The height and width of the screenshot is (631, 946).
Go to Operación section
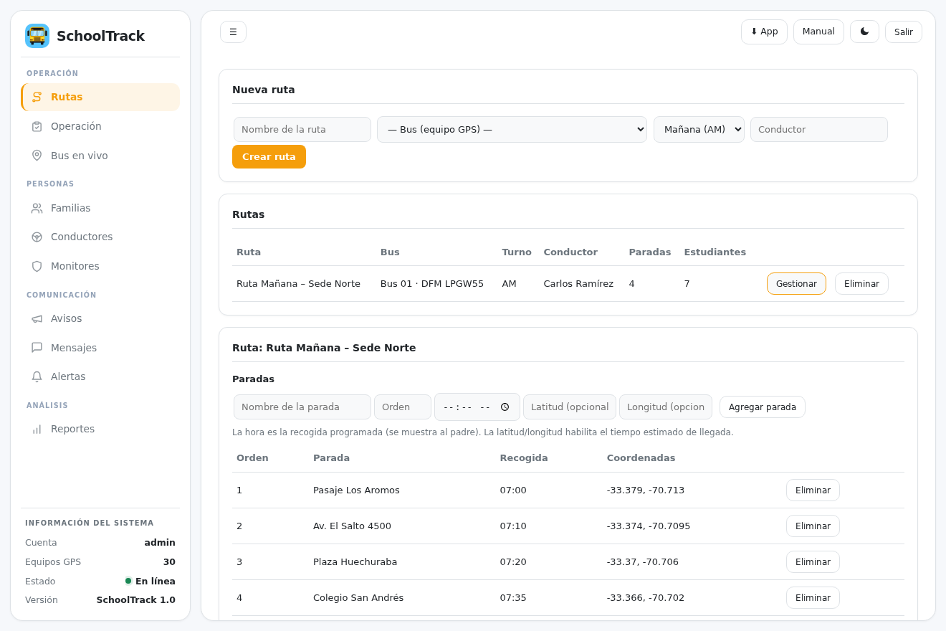pyautogui.click(x=100, y=126)
